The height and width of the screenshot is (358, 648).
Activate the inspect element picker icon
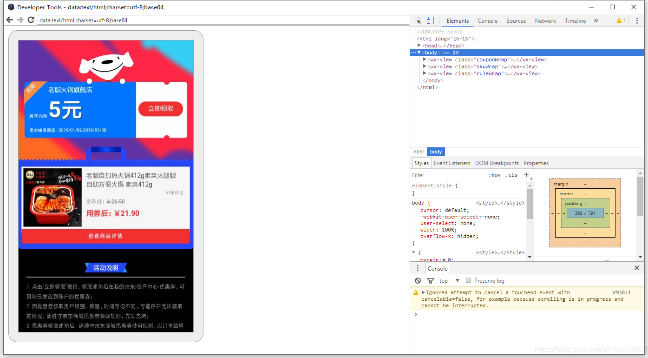(x=418, y=21)
